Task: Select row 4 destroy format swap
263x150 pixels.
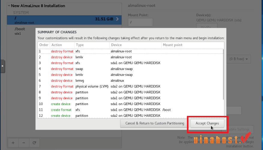Action: 131,69
